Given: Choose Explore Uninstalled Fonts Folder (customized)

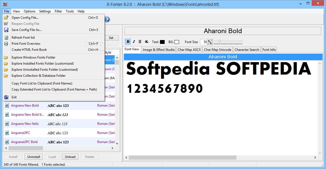Looking at the screenshot, I should (54, 70).
